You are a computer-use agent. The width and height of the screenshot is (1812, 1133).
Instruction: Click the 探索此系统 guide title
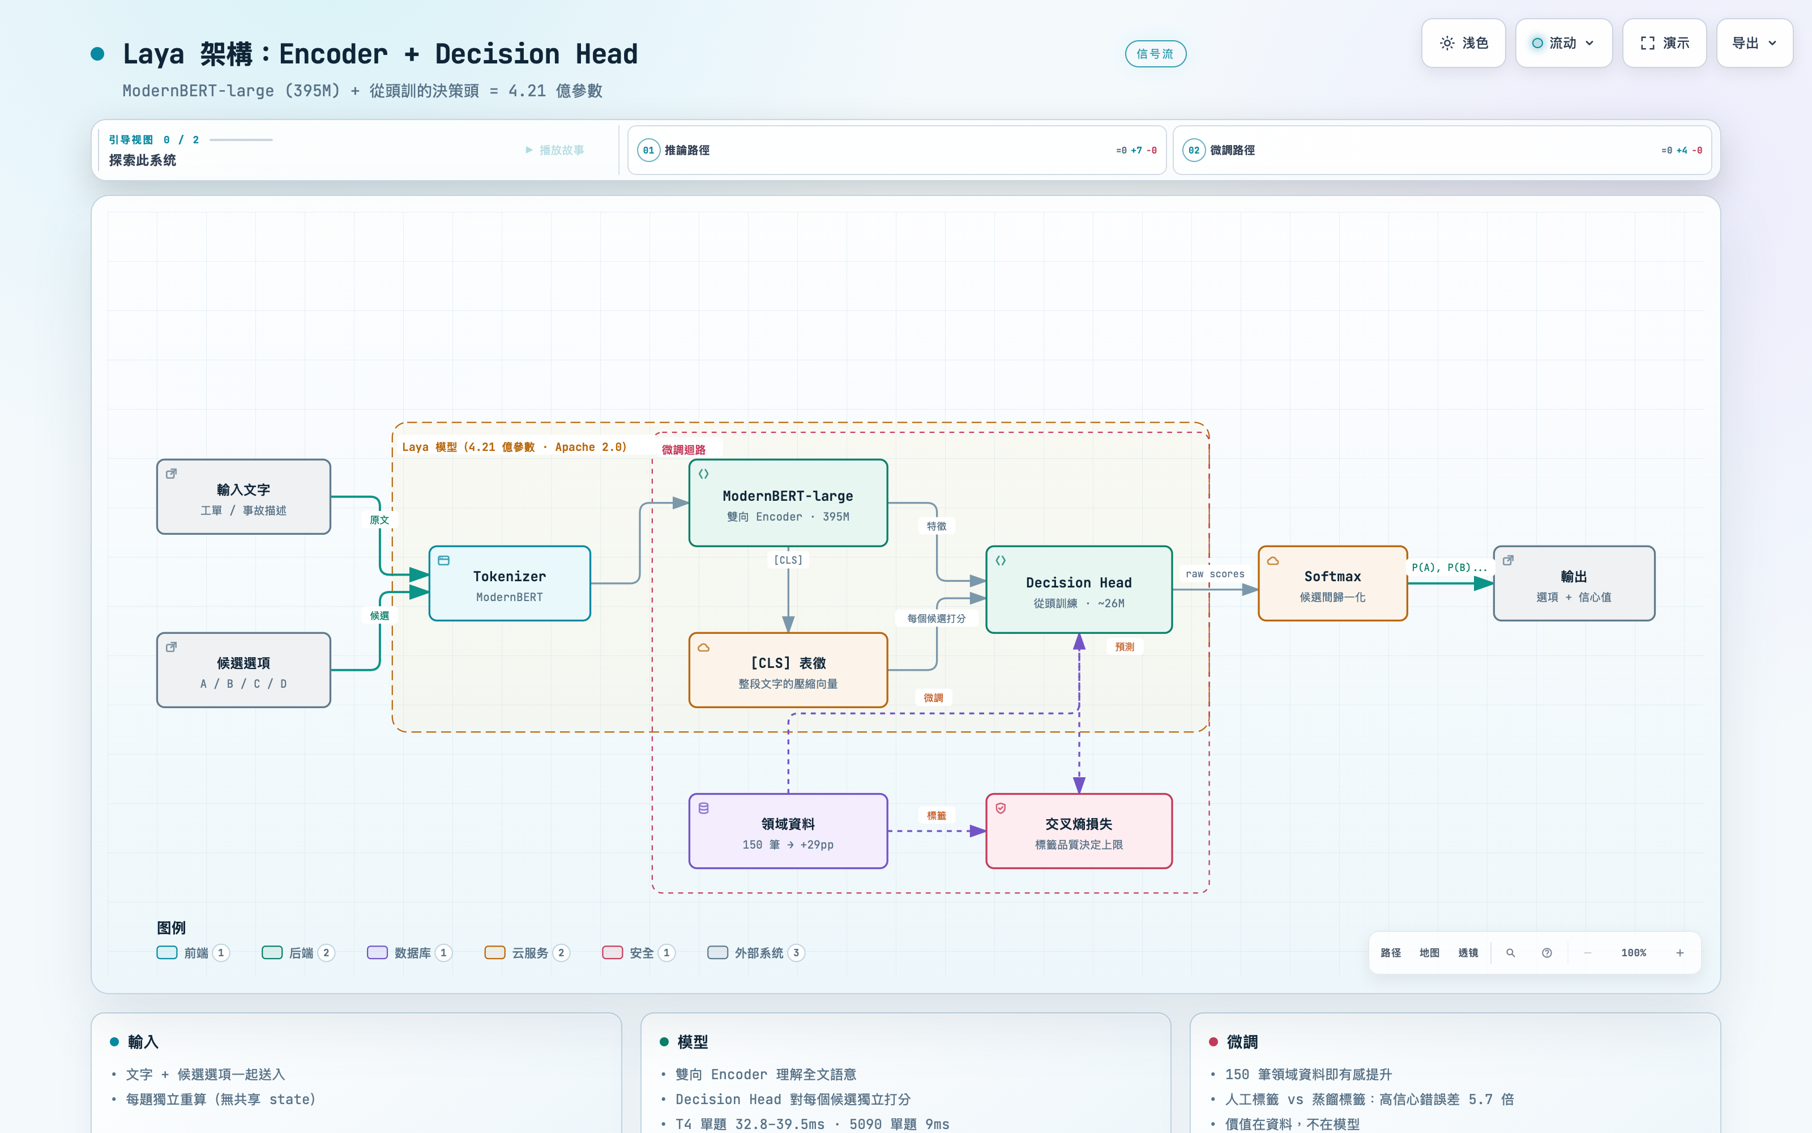click(x=143, y=160)
